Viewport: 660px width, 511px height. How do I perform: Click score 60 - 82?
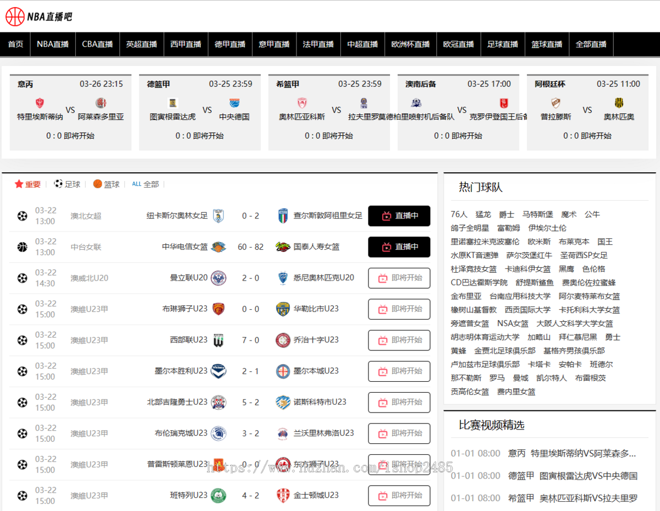click(x=250, y=247)
